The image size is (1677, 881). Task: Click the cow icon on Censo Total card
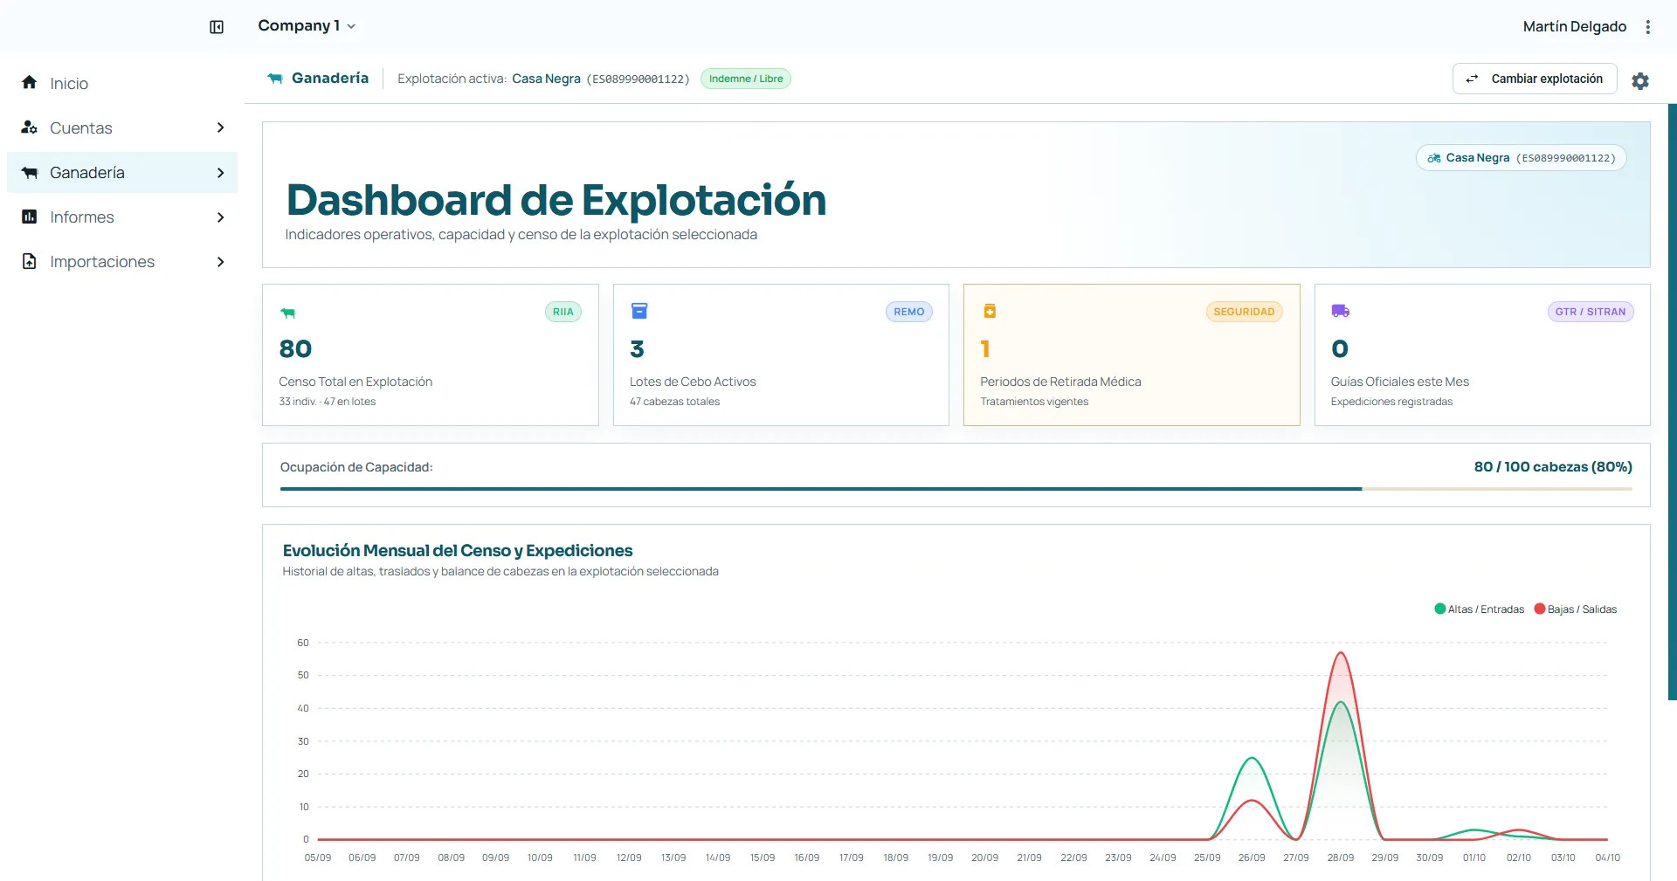click(288, 313)
